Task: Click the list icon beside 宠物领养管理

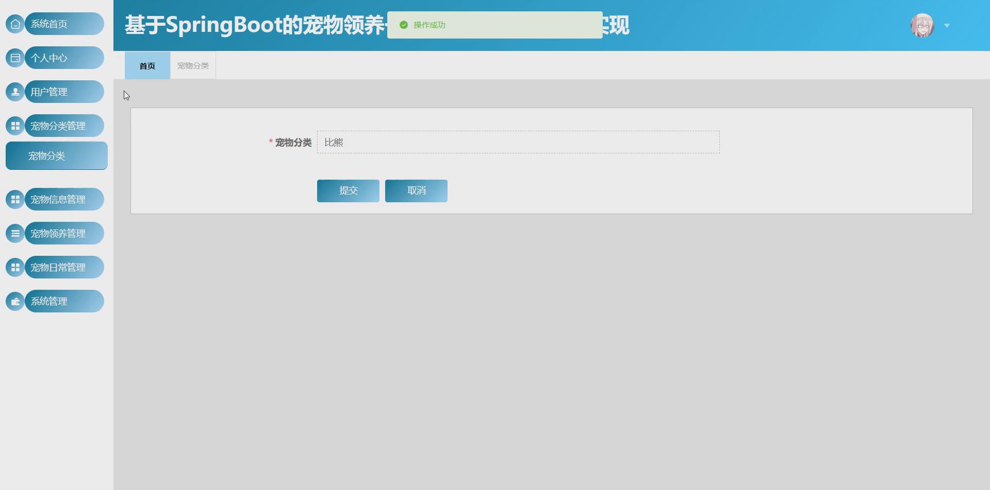Action: [x=15, y=233]
